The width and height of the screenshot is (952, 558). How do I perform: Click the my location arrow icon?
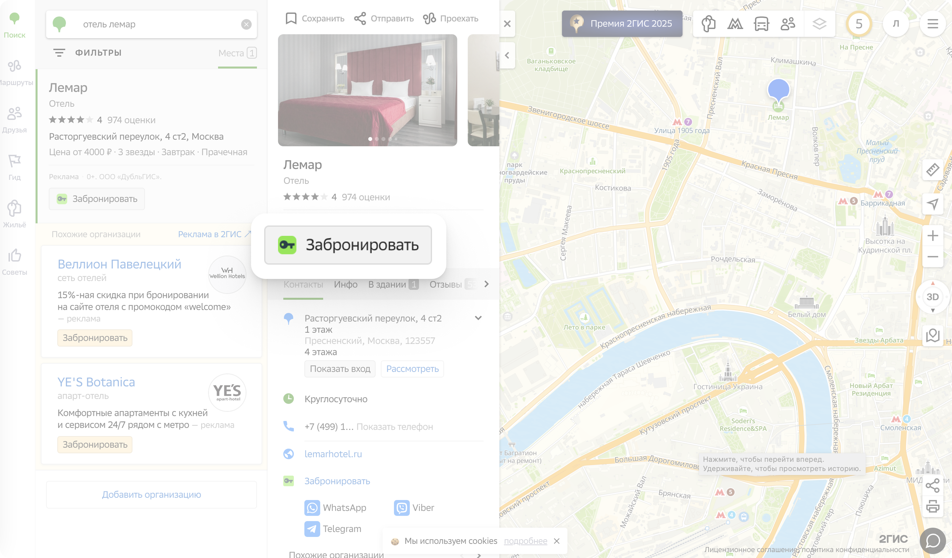[x=932, y=204]
